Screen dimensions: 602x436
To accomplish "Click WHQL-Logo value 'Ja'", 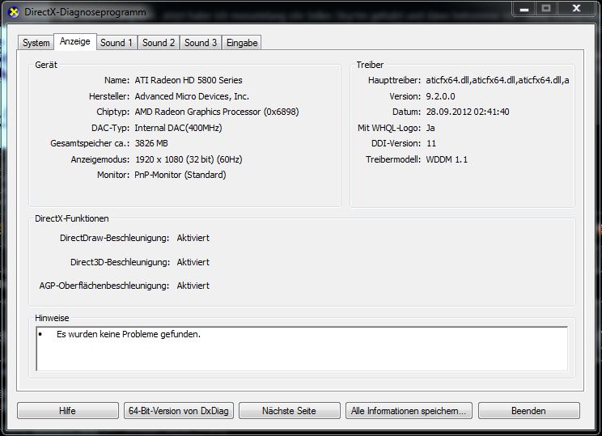I will (430, 128).
